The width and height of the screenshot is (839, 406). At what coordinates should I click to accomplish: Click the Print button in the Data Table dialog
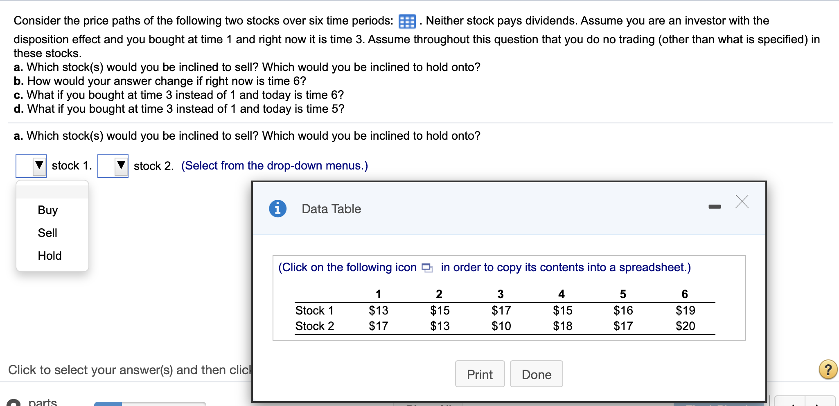[x=480, y=374]
